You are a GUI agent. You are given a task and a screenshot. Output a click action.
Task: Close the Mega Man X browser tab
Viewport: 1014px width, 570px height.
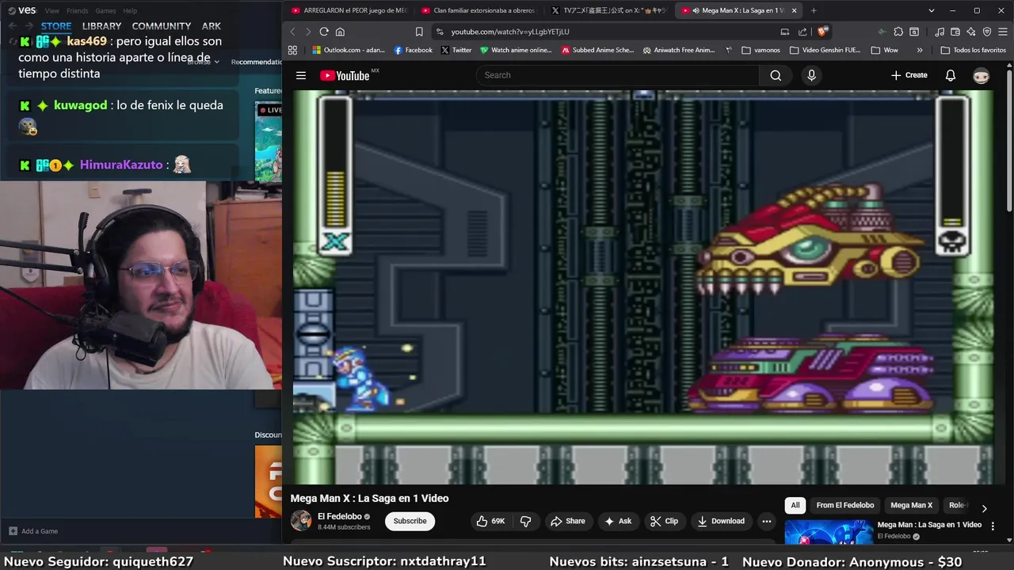pyautogui.click(x=794, y=10)
